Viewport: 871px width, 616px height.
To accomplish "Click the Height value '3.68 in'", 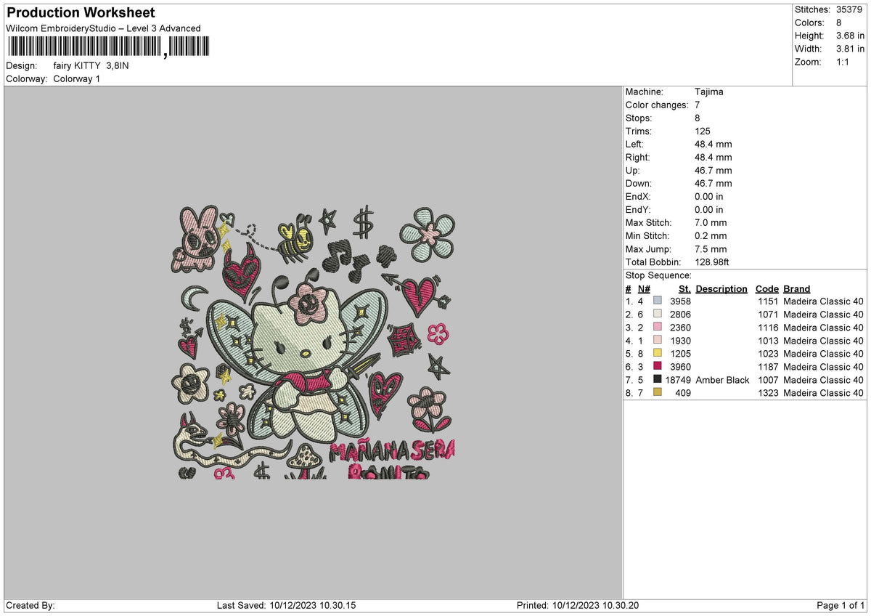I will 850,36.
